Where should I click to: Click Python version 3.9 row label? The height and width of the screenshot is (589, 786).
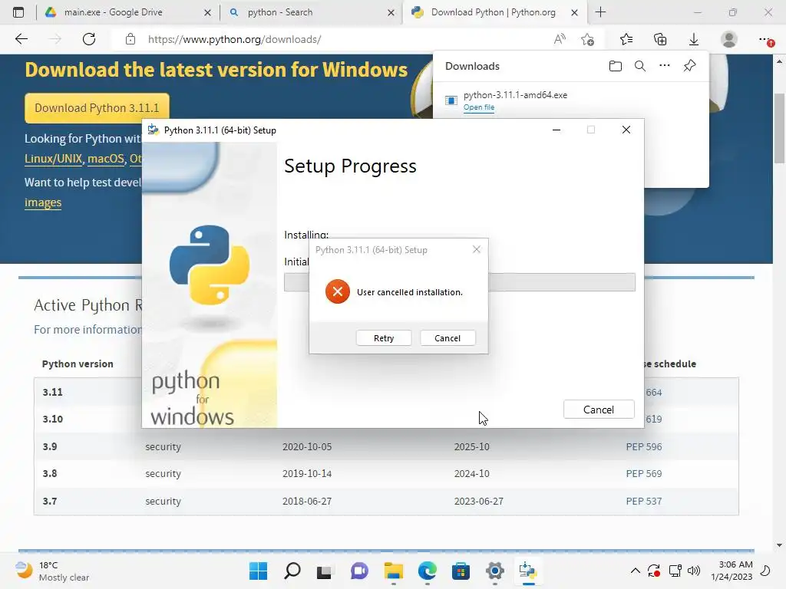[x=50, y=446]
